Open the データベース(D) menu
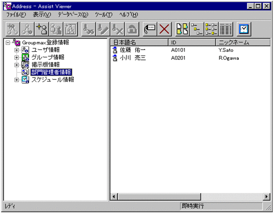 (x=73, y=15)
